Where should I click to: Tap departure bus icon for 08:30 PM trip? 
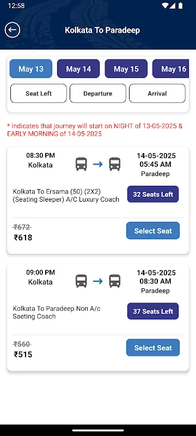[81, 164]
